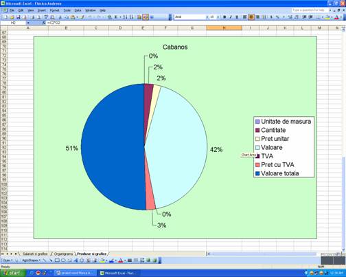346x277 pixels.
Task: Click the Save icon in the toolbar
Action: pyautogui.click(x=19, y=17)
